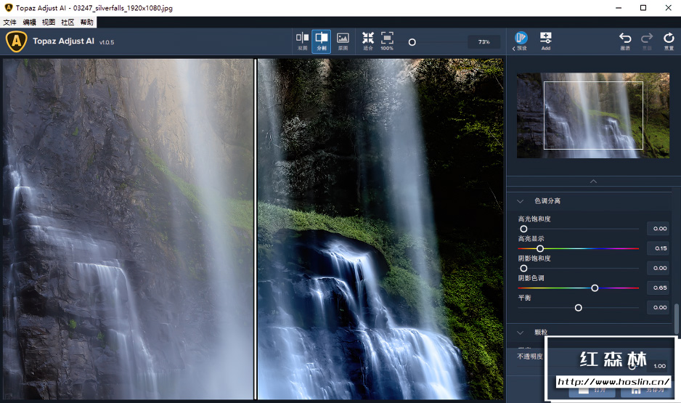681x403 pixels.
Task: Close the Topaz Adjust AI window
Action: click(668, 8)
